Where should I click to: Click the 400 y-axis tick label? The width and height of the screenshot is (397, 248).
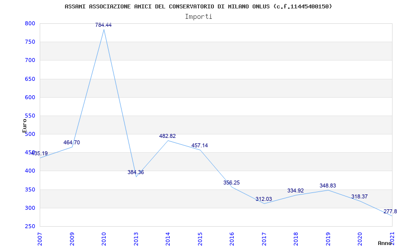coord(30,171)
